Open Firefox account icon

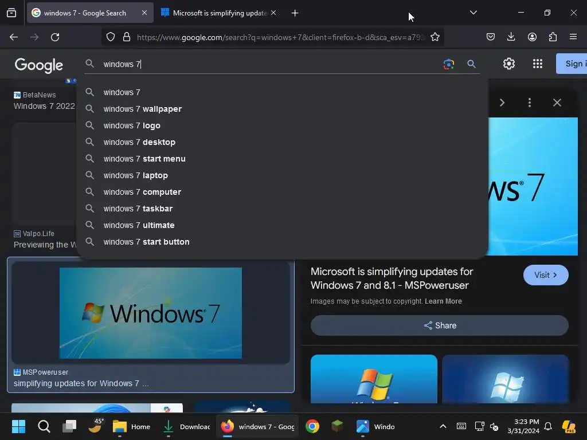[532, 37]
